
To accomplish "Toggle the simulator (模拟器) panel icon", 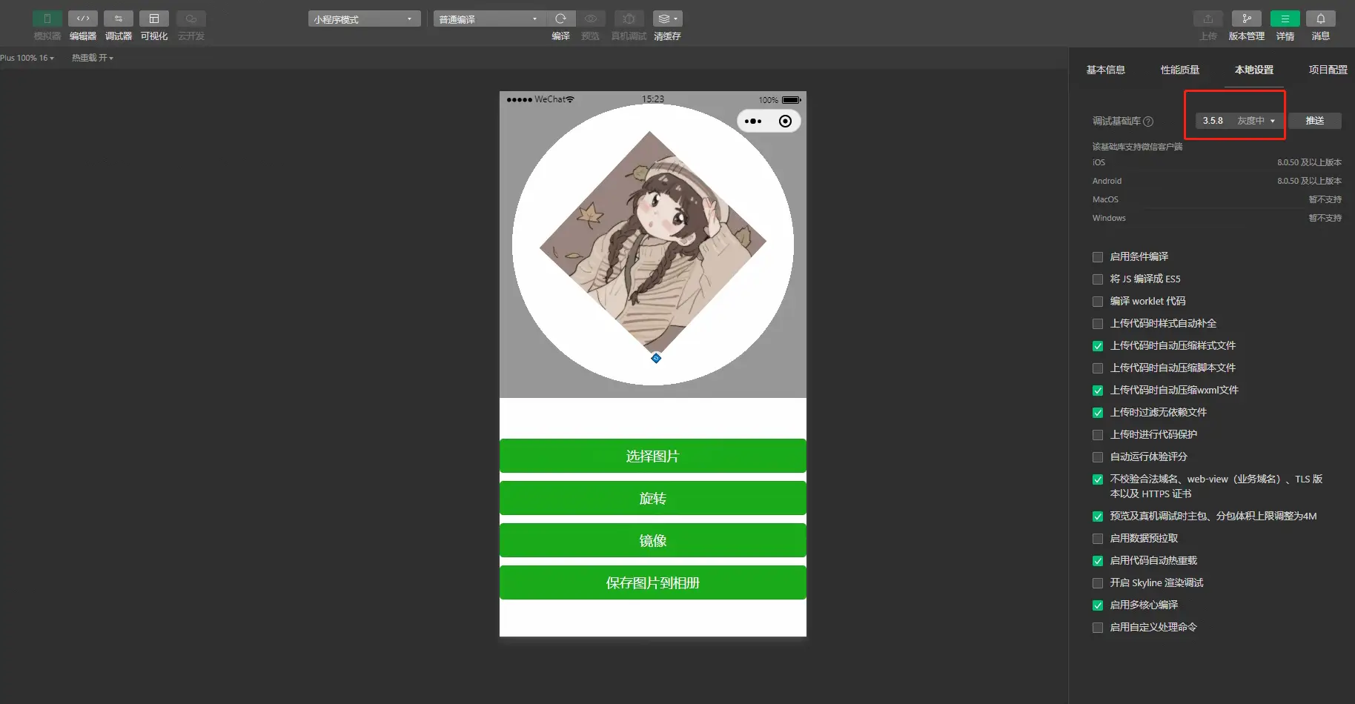I will [x=47, y=19].
